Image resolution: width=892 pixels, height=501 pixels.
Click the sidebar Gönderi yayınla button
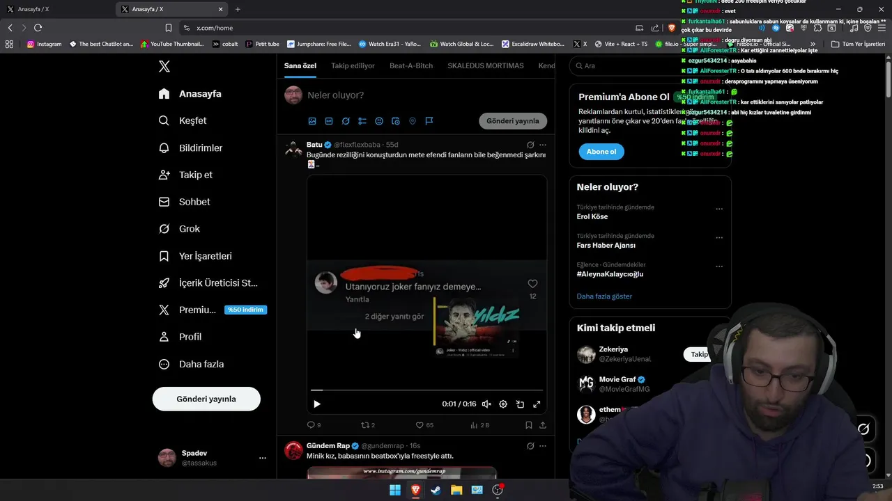click(206, 399)
